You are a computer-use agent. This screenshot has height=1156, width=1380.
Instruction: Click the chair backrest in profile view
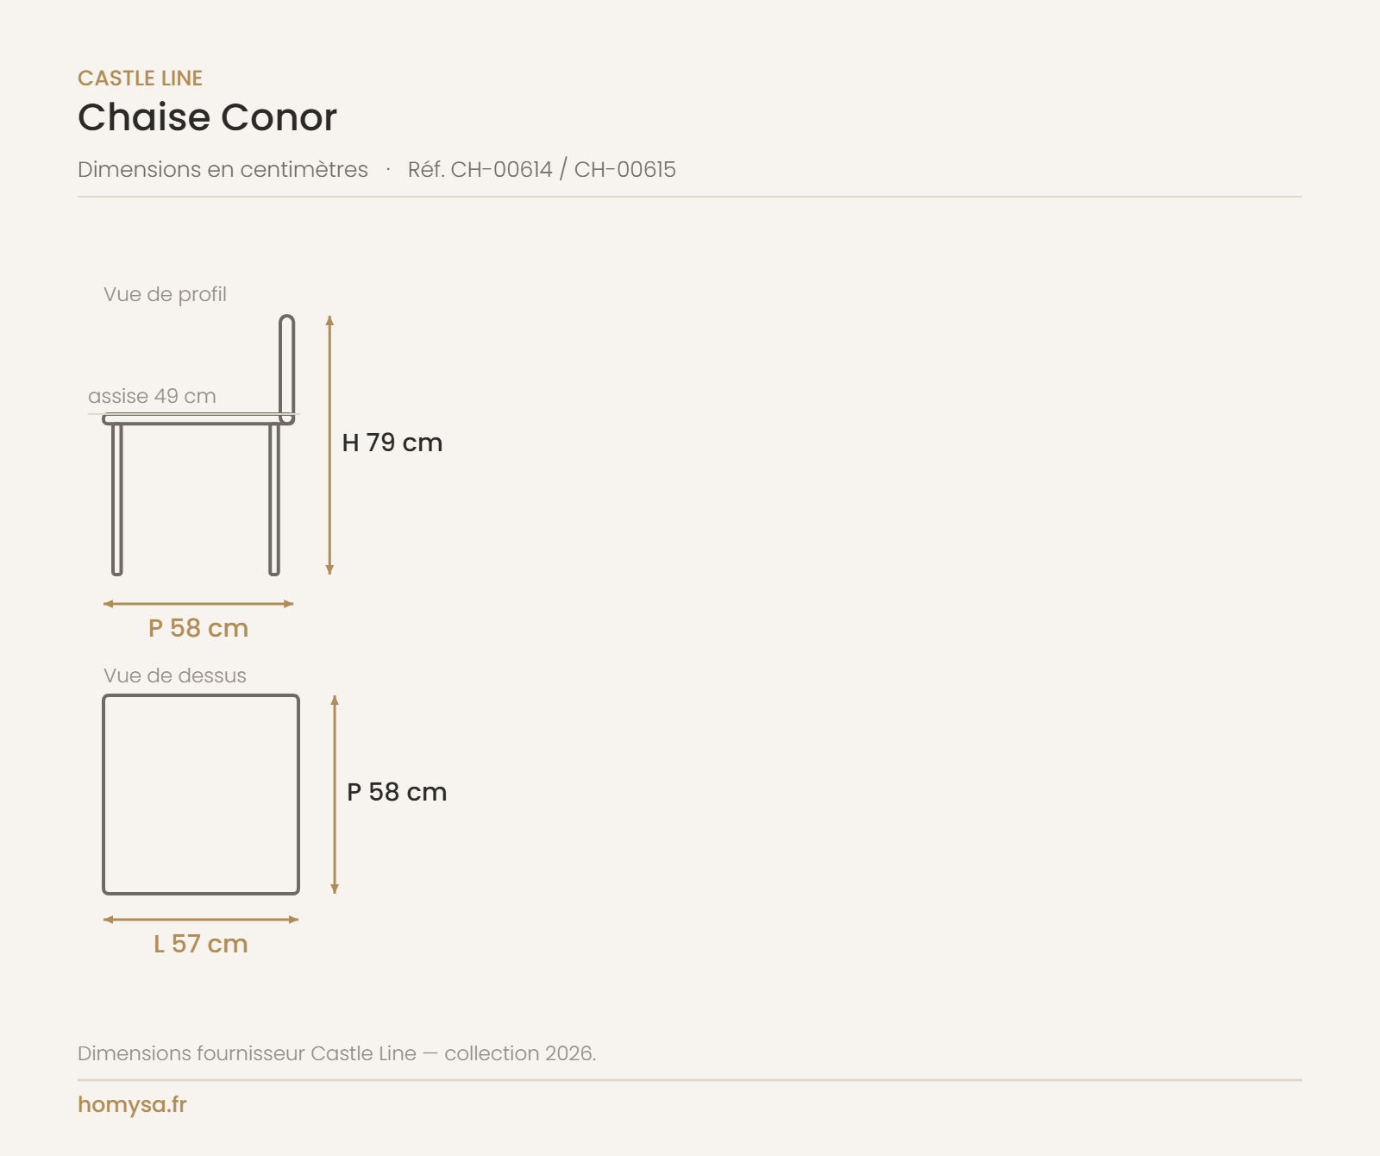pos(287,368)
